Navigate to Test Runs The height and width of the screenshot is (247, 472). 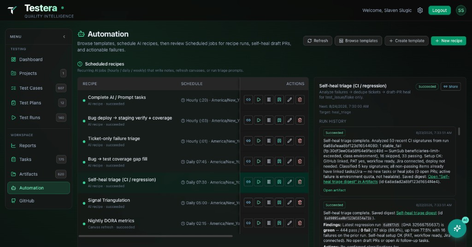39,117
